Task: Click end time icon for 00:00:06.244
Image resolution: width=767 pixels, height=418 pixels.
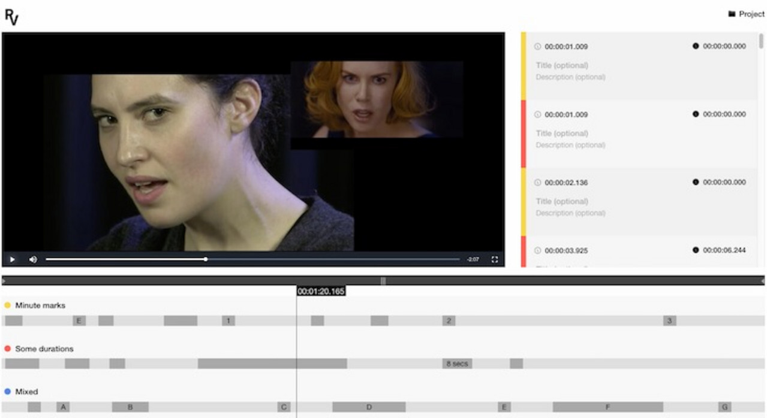Action: coord(696,250)
